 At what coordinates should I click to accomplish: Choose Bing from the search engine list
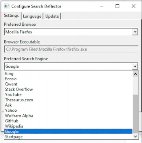(x=68, y=74)
